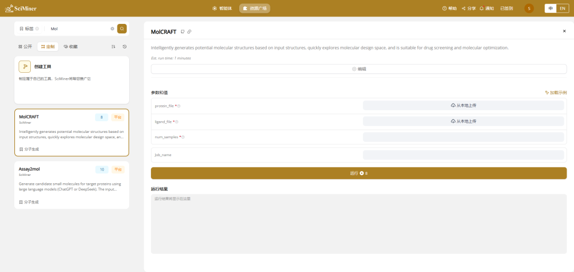
Task: Switch to the 公开 tab
Action: pyautogui.click(x=26, y=47)
